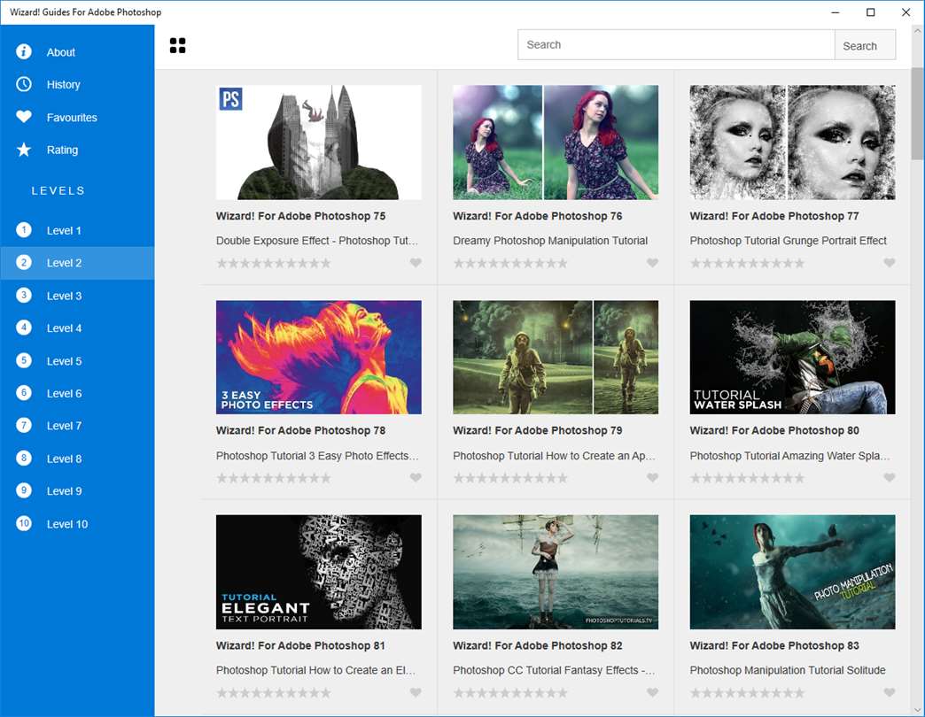Maximize the Wizard! Guides window
This screenshot has width=925, height=717.
pos(870,12)
